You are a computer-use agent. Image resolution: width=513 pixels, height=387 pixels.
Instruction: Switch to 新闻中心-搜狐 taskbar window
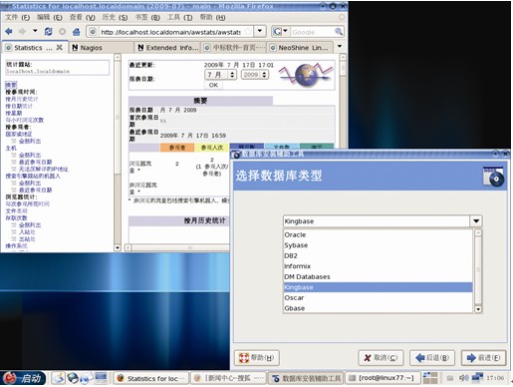point(228,378)
